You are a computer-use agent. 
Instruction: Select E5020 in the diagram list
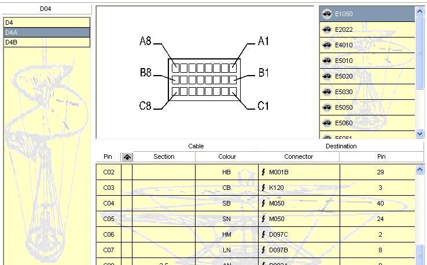coord(367,76)
